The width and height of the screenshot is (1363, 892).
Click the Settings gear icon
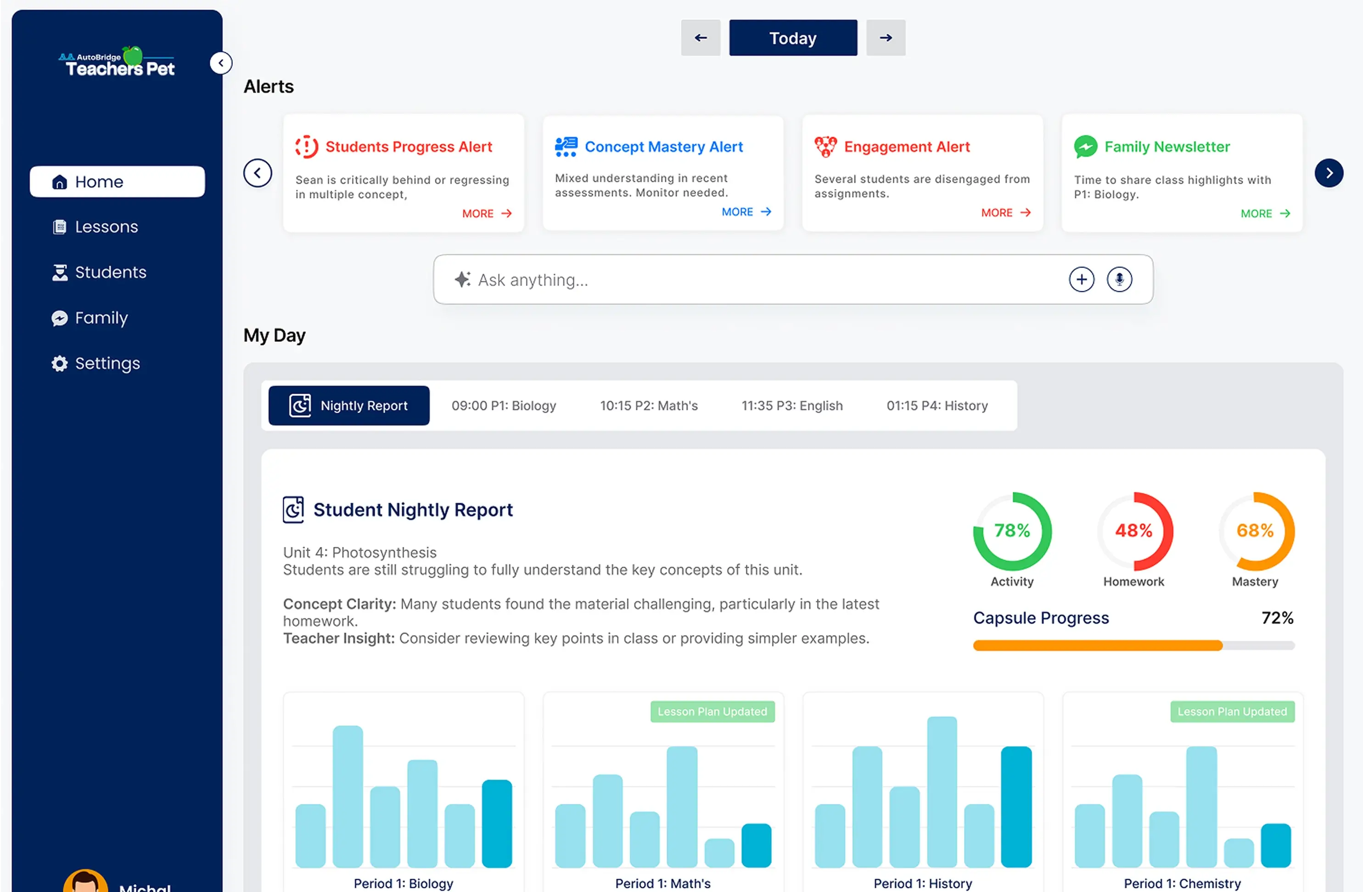[60, 363]
